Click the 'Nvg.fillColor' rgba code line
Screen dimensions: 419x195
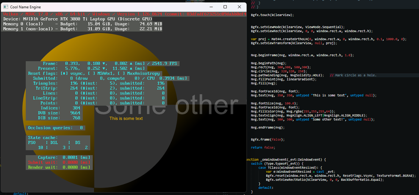pos(293,111)
